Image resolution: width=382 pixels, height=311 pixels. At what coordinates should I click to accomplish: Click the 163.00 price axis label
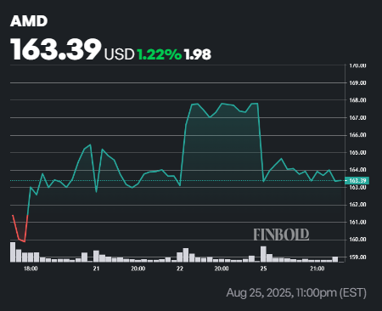point(357,188)
